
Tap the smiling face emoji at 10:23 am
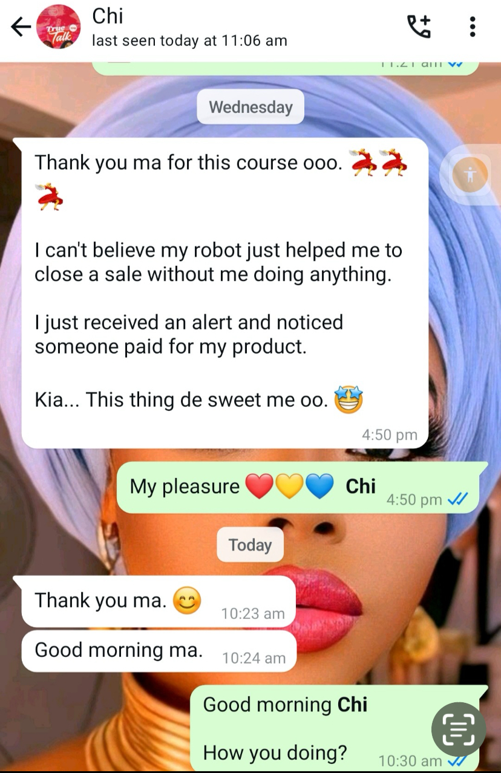point(187,601)
